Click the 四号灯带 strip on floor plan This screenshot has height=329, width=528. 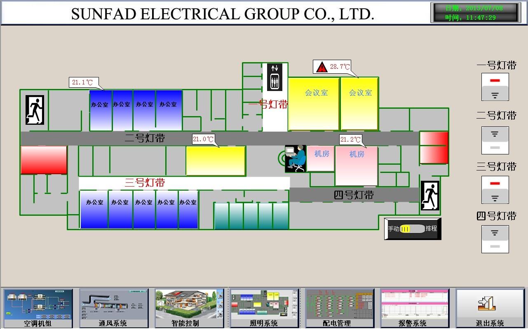[354, 195]
